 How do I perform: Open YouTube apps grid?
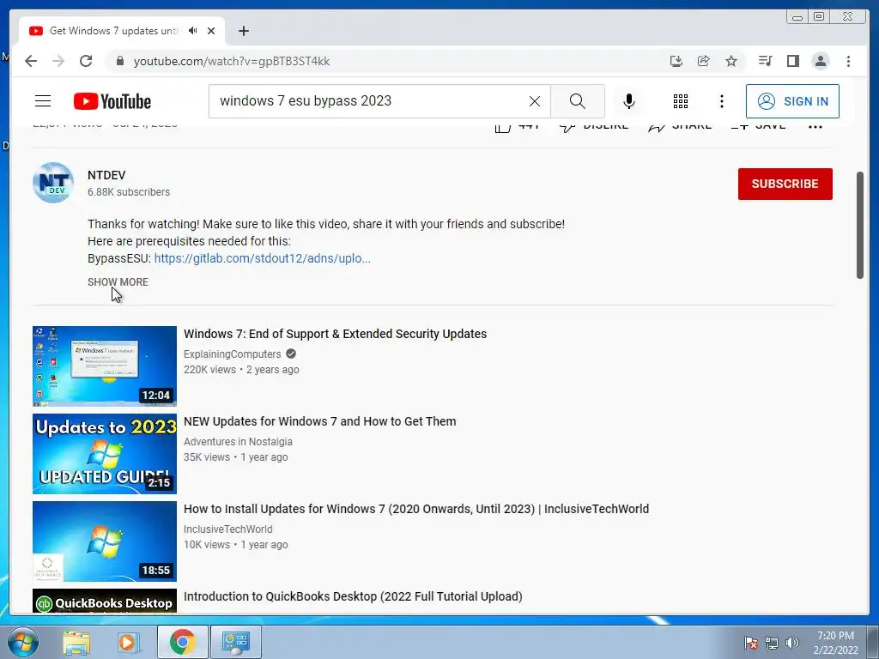pyautogui.click(x=681, y=101)
